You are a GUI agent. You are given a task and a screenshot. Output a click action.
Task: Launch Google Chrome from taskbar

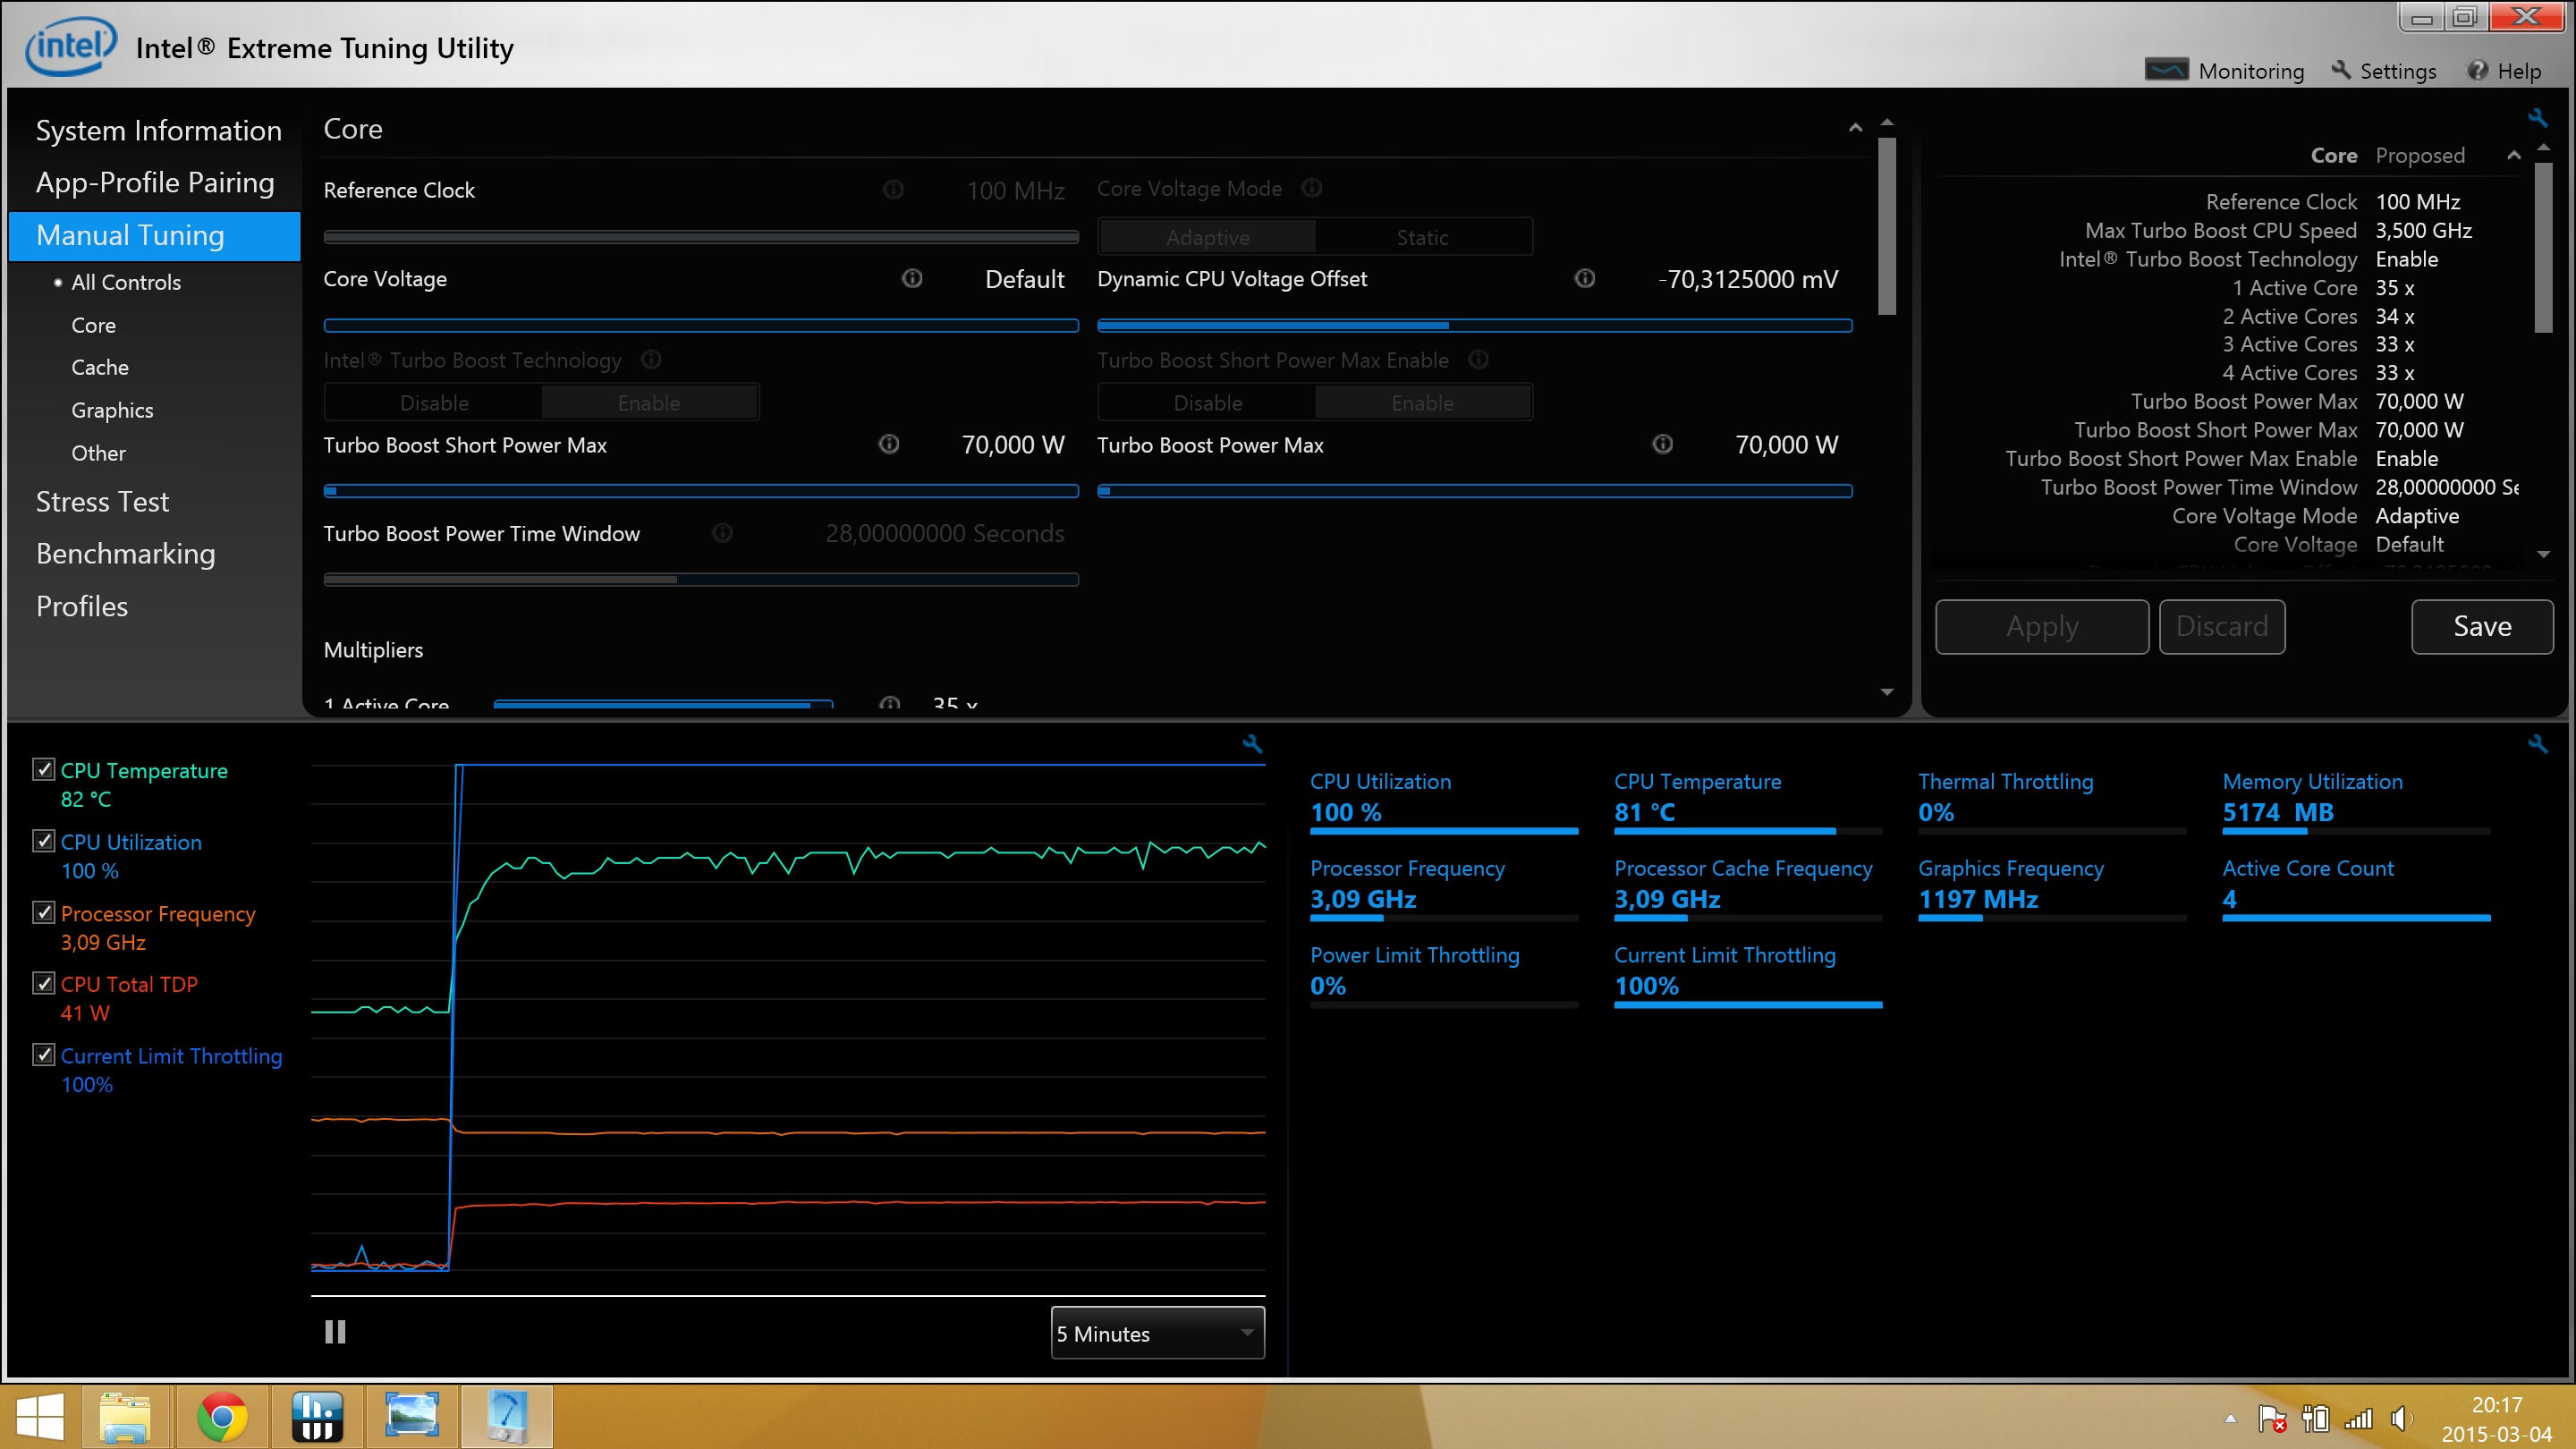(x=222, y=1416)
